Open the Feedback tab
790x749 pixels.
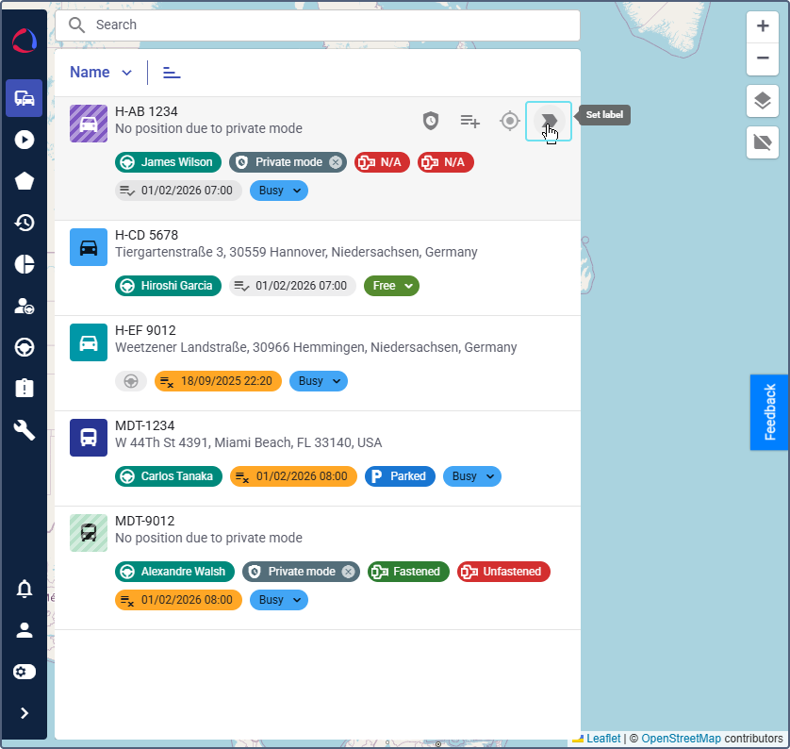769,412
